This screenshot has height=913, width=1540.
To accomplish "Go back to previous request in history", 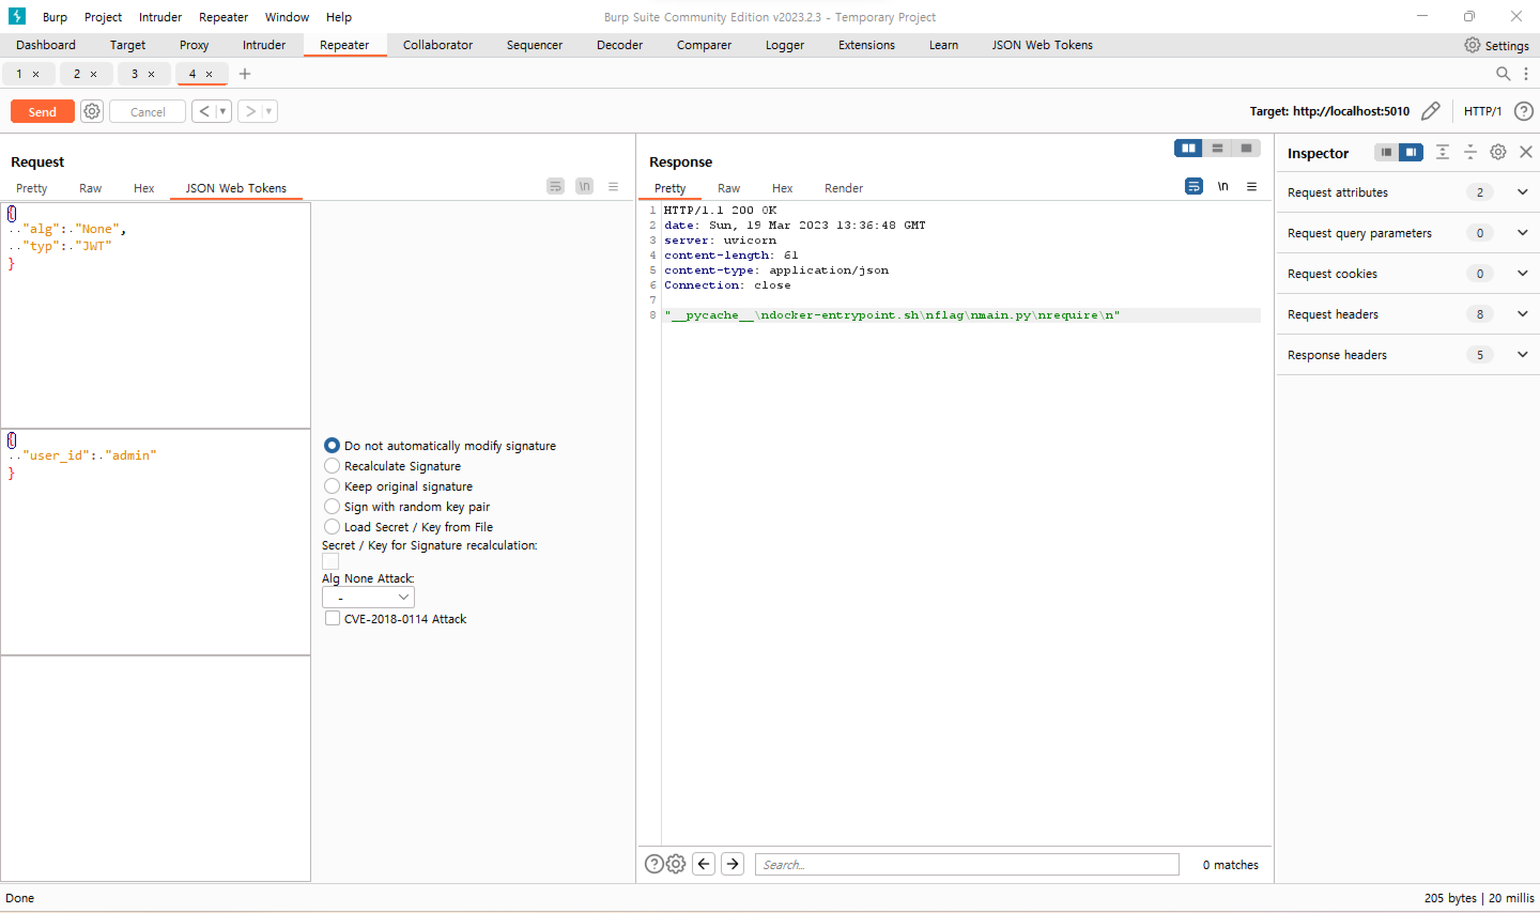I will pyautogui.click(x=204, y=111).
